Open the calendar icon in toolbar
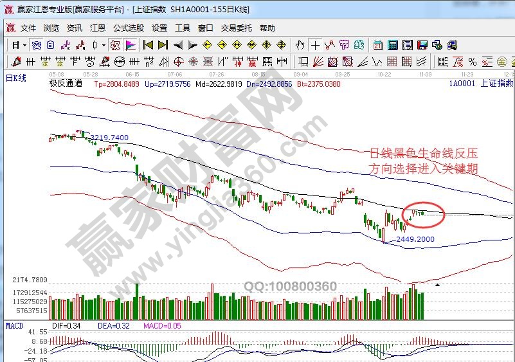 click(377, 45)
